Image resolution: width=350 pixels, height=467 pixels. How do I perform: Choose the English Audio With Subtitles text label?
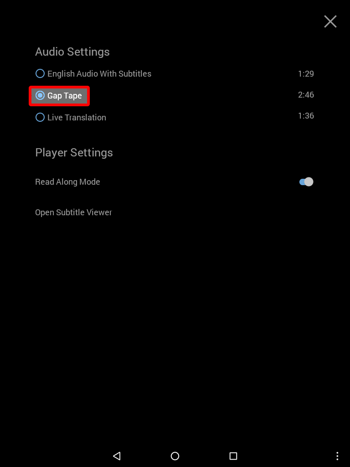[x=99, y=73]
